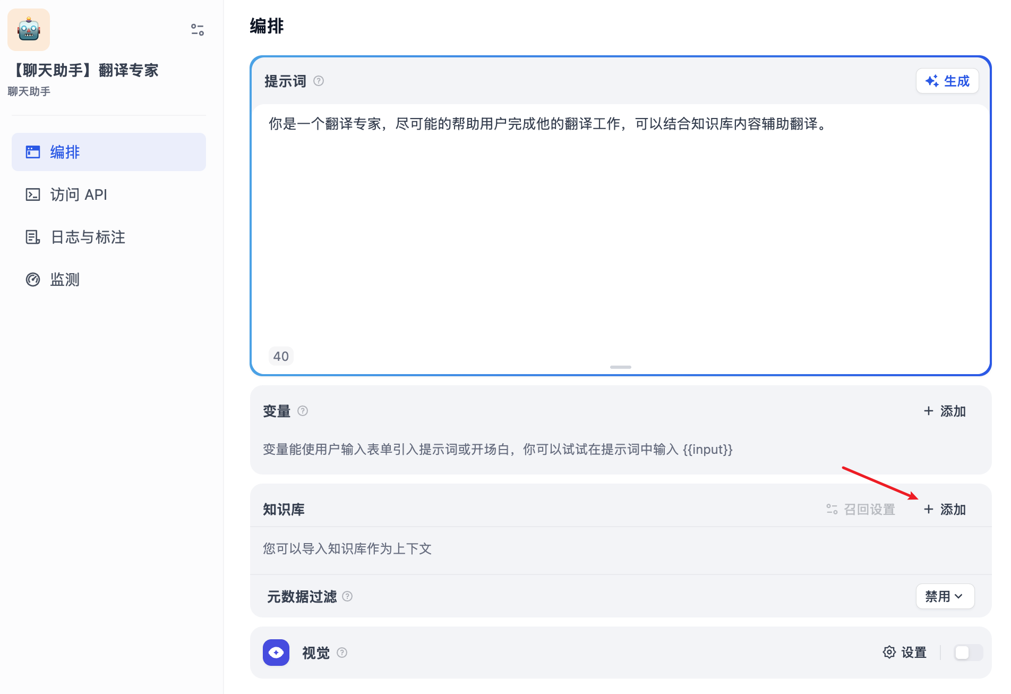Click the sparkle icon on the 生成 button
The width and height of the screenshot is (1011, 694).
933,81
